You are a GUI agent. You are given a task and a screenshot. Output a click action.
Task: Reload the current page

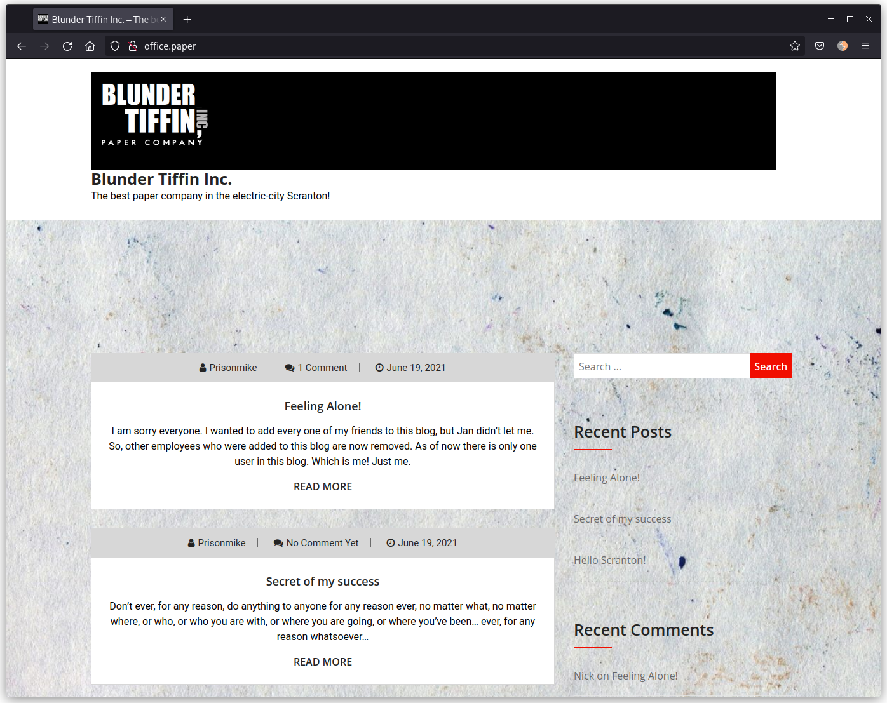pyautogui.click(x=67, y=46)
